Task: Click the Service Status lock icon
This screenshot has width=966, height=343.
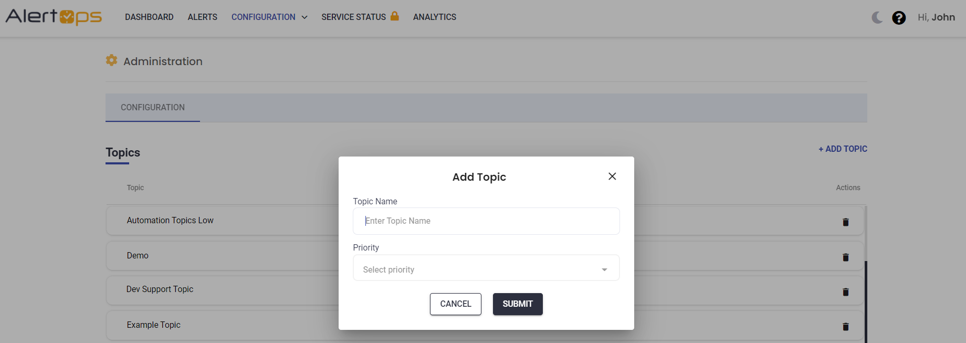Action: [x=395, y=16]
